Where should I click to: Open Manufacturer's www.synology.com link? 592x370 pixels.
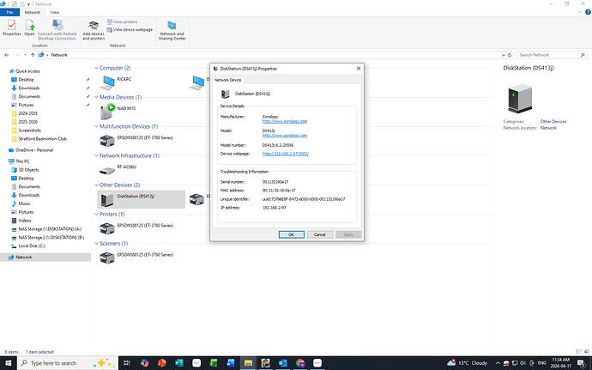tap(285, 121)
